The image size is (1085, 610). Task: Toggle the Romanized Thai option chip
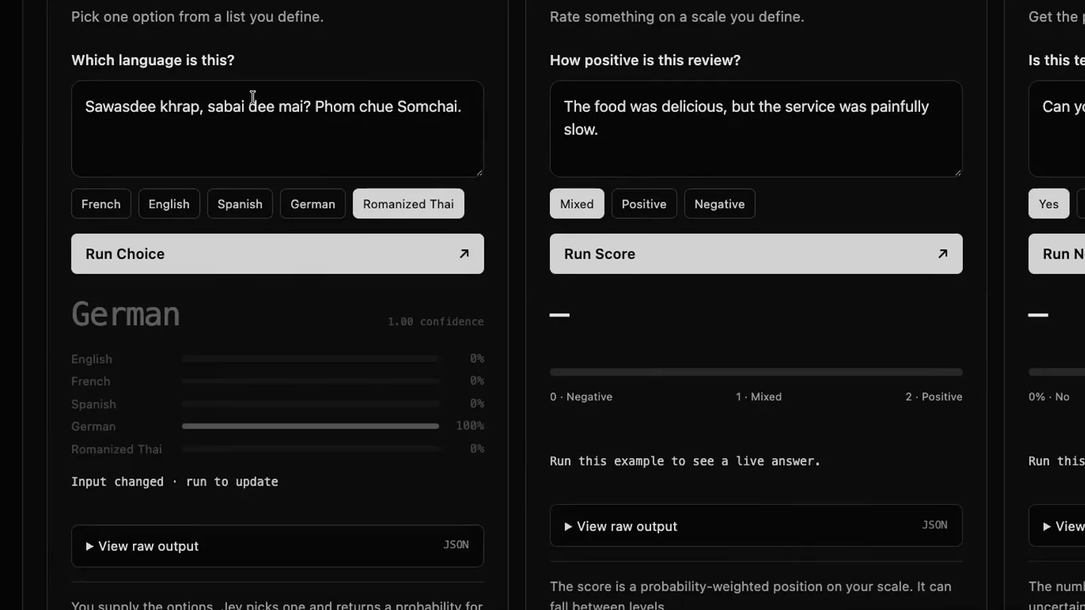click(408, 203)
